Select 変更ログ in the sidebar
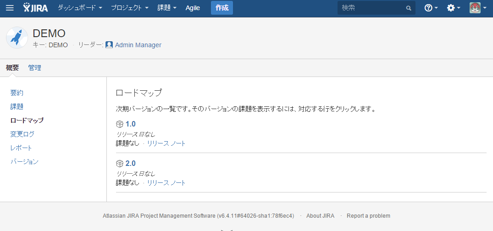493x231 pixels. (x=22, y=134)
